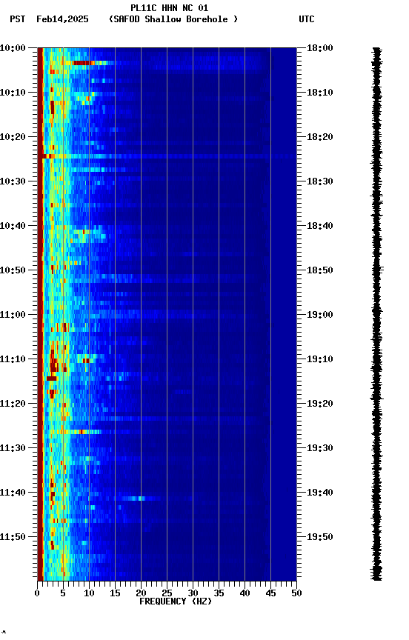Click the 10:20 PST time label
This screenshot has height=640, width=409.
(x=13, y=137)
